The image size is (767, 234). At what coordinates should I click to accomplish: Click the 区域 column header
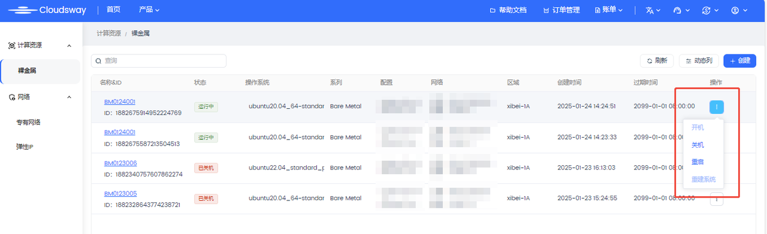point(513,82)
